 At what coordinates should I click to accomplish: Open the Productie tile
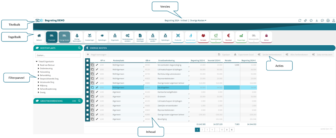tap(178, 37)
